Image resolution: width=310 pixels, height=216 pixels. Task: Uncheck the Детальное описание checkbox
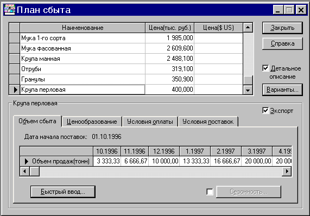pos(265,68)
